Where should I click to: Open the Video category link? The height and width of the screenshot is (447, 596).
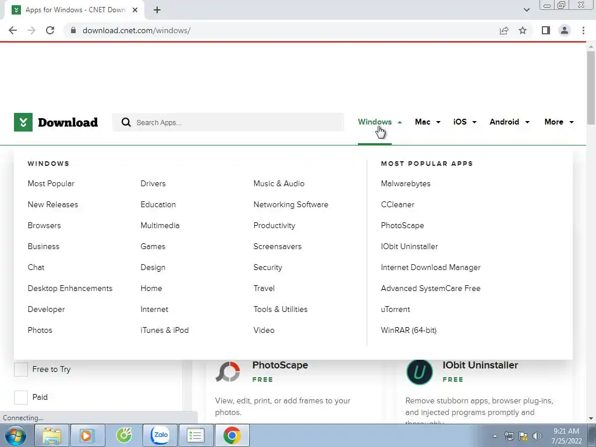264,331
